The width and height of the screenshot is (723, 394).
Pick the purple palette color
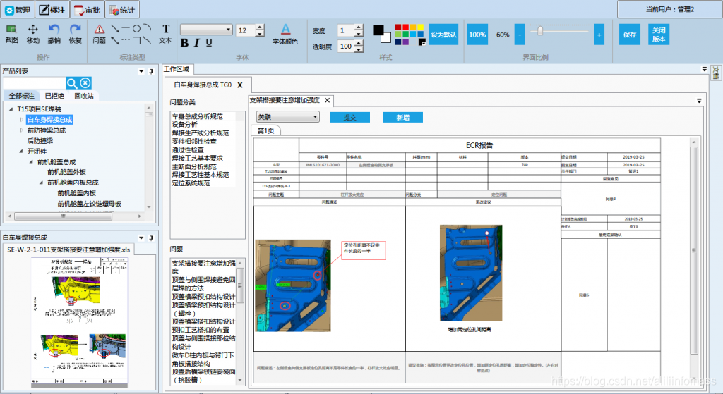[x=405, y=42]
